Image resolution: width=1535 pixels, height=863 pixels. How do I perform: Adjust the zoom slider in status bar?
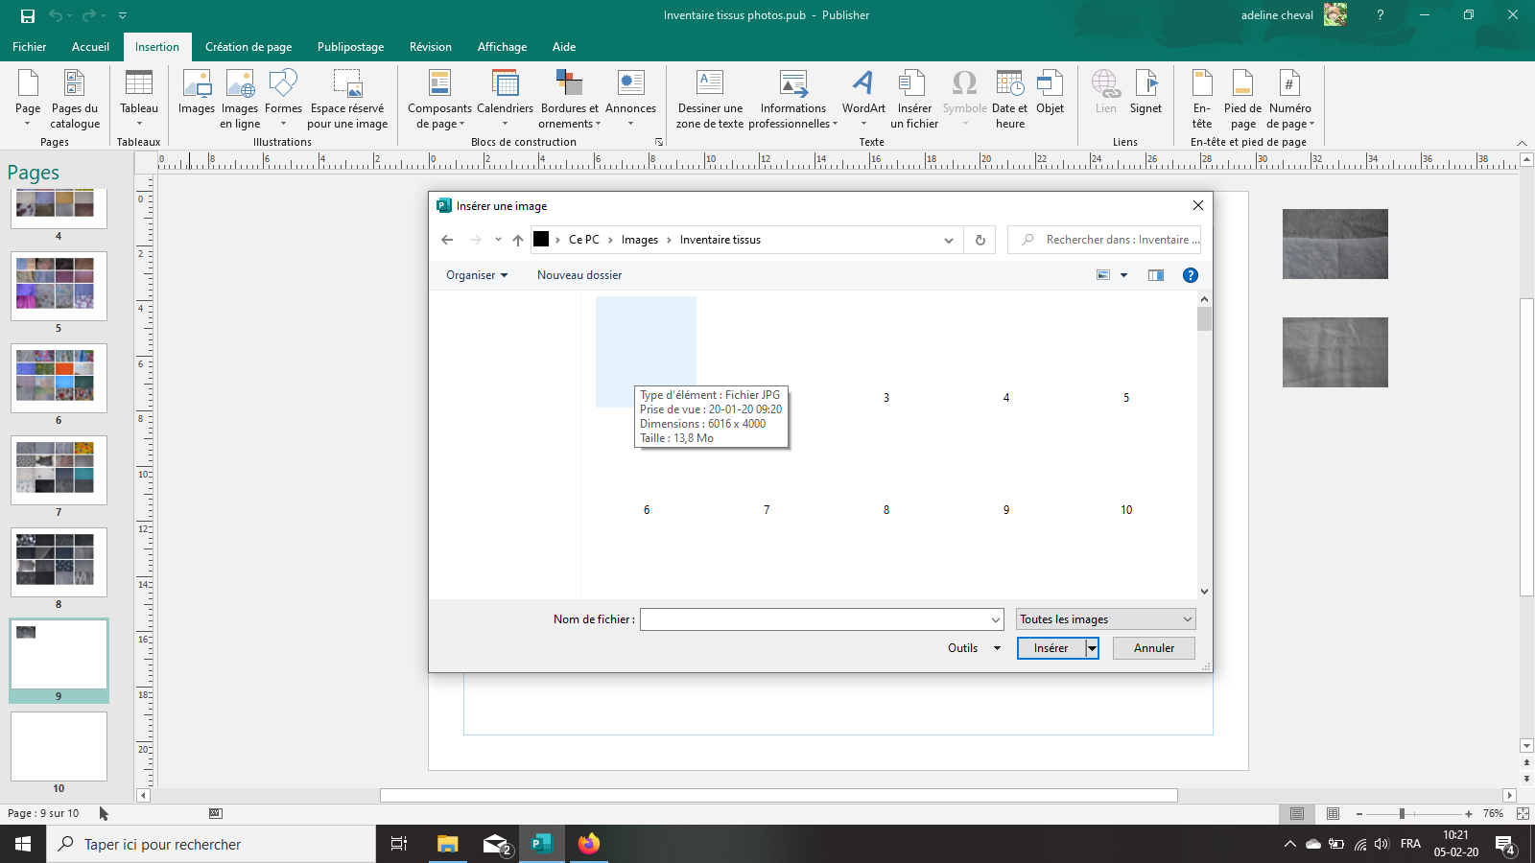pos(1402,814)
